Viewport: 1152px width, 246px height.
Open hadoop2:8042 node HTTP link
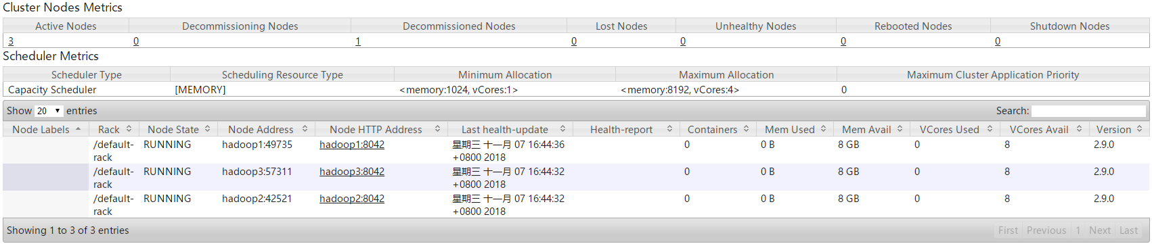(x=352, y=199)
